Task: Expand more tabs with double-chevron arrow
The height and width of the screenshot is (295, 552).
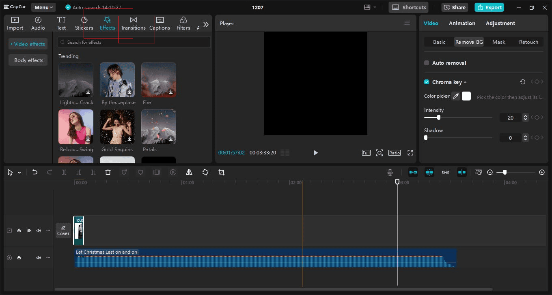Action: pyautogui.click(x=206, y=24)
